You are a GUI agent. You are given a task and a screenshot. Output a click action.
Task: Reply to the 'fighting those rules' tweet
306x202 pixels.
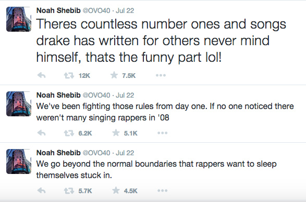point(42,133)
